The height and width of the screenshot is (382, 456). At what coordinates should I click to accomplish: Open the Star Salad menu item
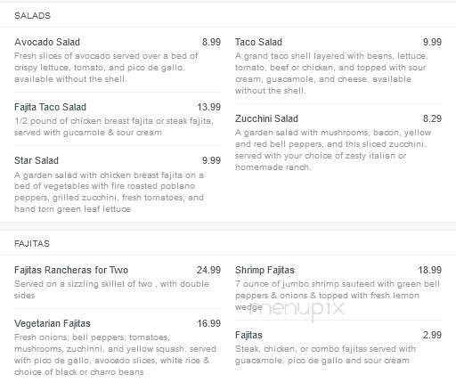tap(37, 160)
